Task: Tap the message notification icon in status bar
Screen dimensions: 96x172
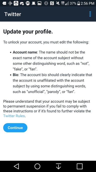Action: 4,3
